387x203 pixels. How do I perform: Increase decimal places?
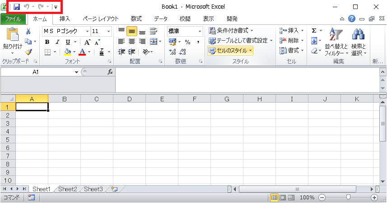click(x=172, y=52)
